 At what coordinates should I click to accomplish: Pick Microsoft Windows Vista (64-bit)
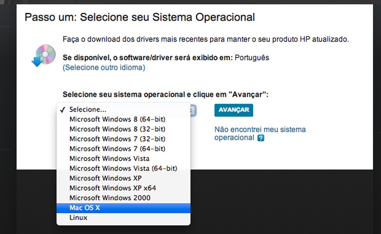click(x=123, y=168)
